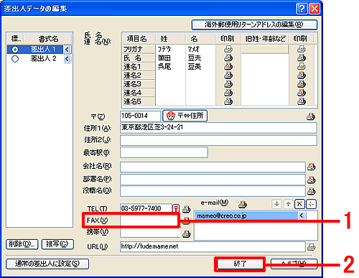Select mameo@creo.co.jp e-mail entry
The width and height of the screenshot is (359, 278).
[247, 216]
